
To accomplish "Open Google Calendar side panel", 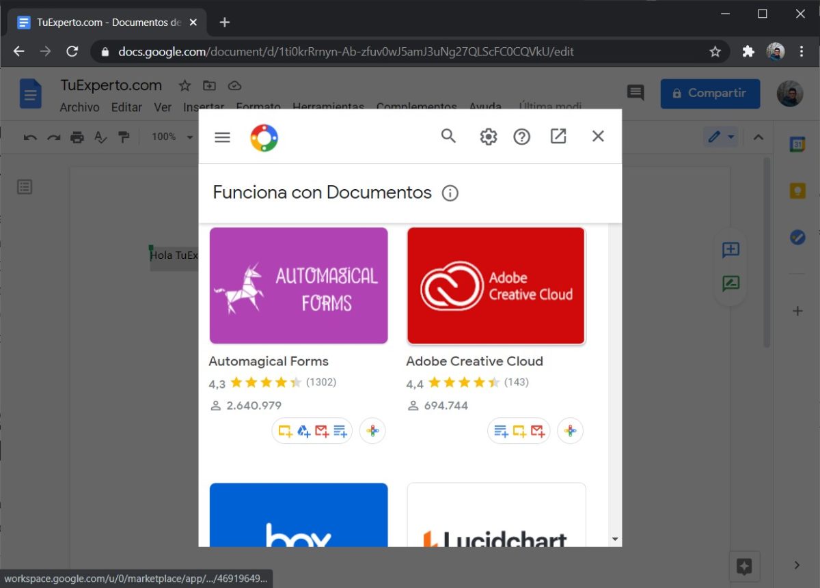I will click(797, 145).
